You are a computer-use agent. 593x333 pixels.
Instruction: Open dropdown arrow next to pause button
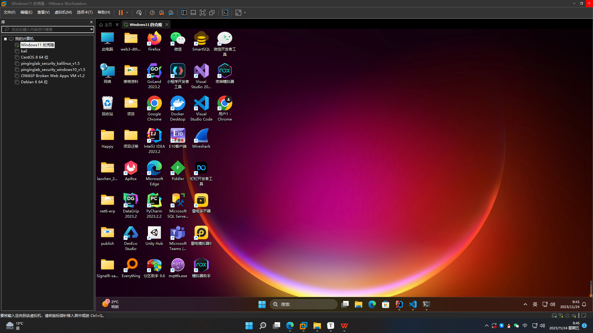[127, 13]
